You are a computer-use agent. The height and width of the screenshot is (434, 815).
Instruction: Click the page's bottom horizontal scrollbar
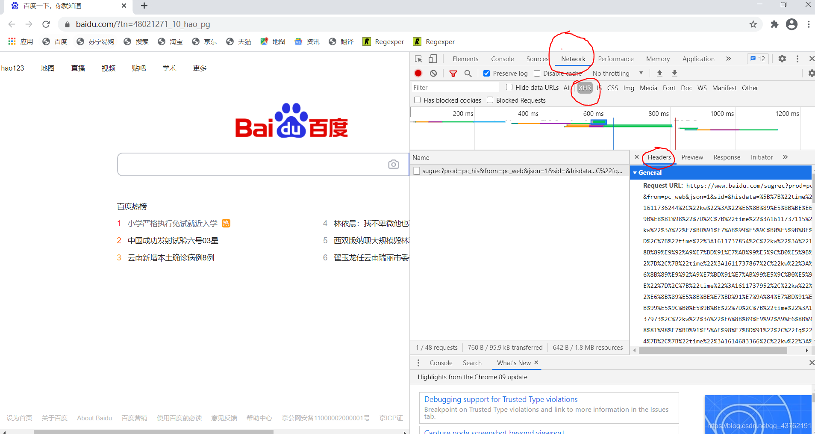pyautogui.click(x=153, y=432)
